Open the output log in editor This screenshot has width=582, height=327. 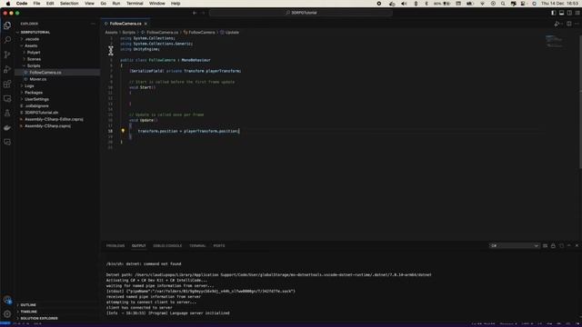[x=561, y=246]
